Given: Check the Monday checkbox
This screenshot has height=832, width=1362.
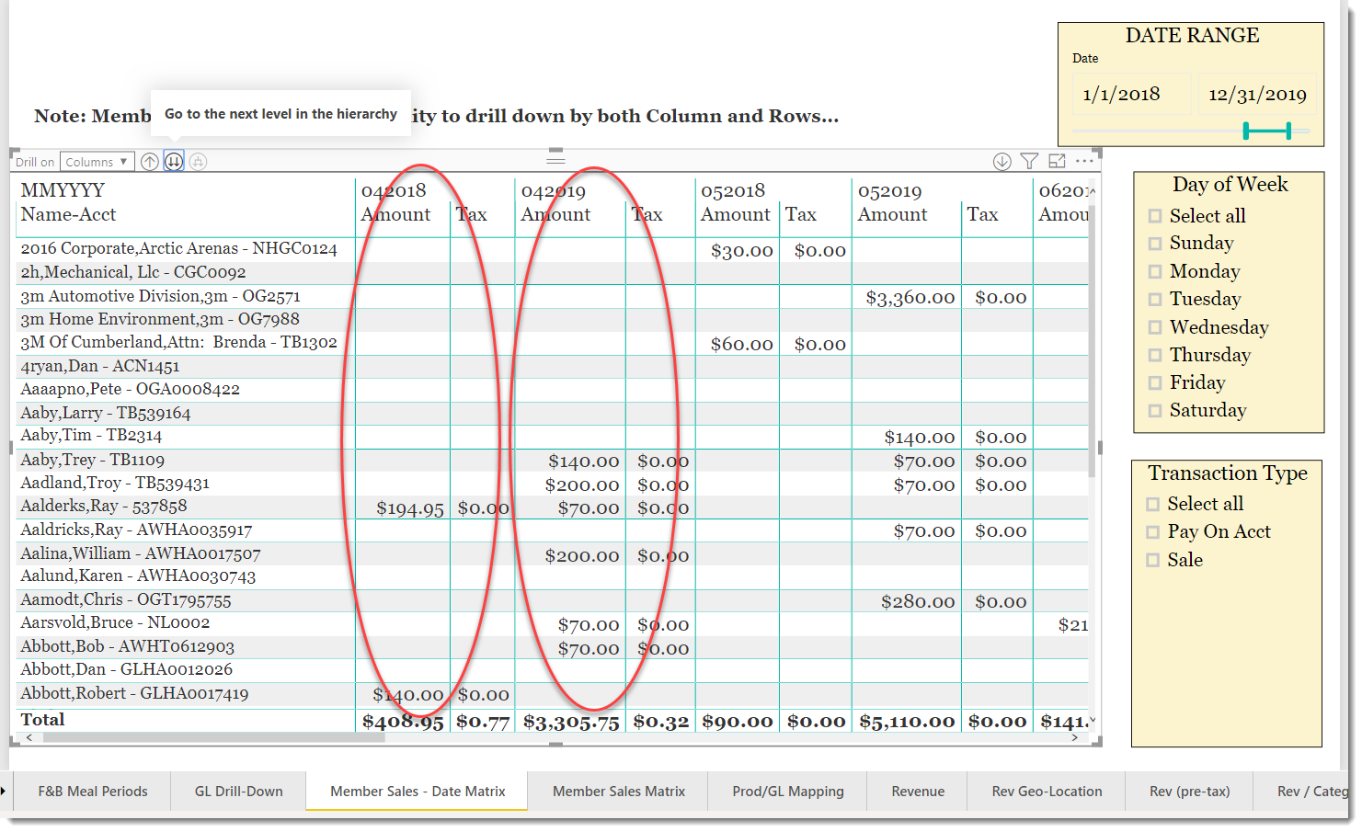Looking at the screenshot, I should point(1155,271).
